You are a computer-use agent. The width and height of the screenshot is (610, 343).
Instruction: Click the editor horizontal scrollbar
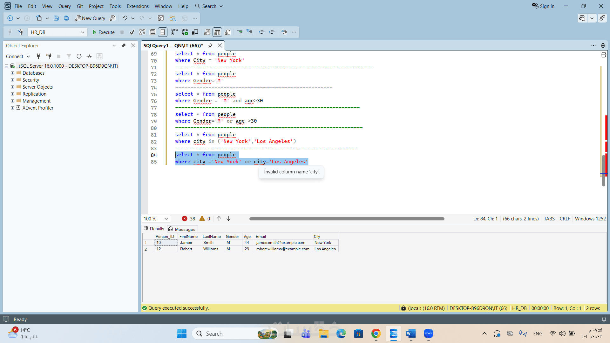pyautogui.click(x=346, y=219)
